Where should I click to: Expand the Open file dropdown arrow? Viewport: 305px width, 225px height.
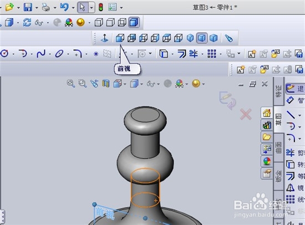(18, 8)
